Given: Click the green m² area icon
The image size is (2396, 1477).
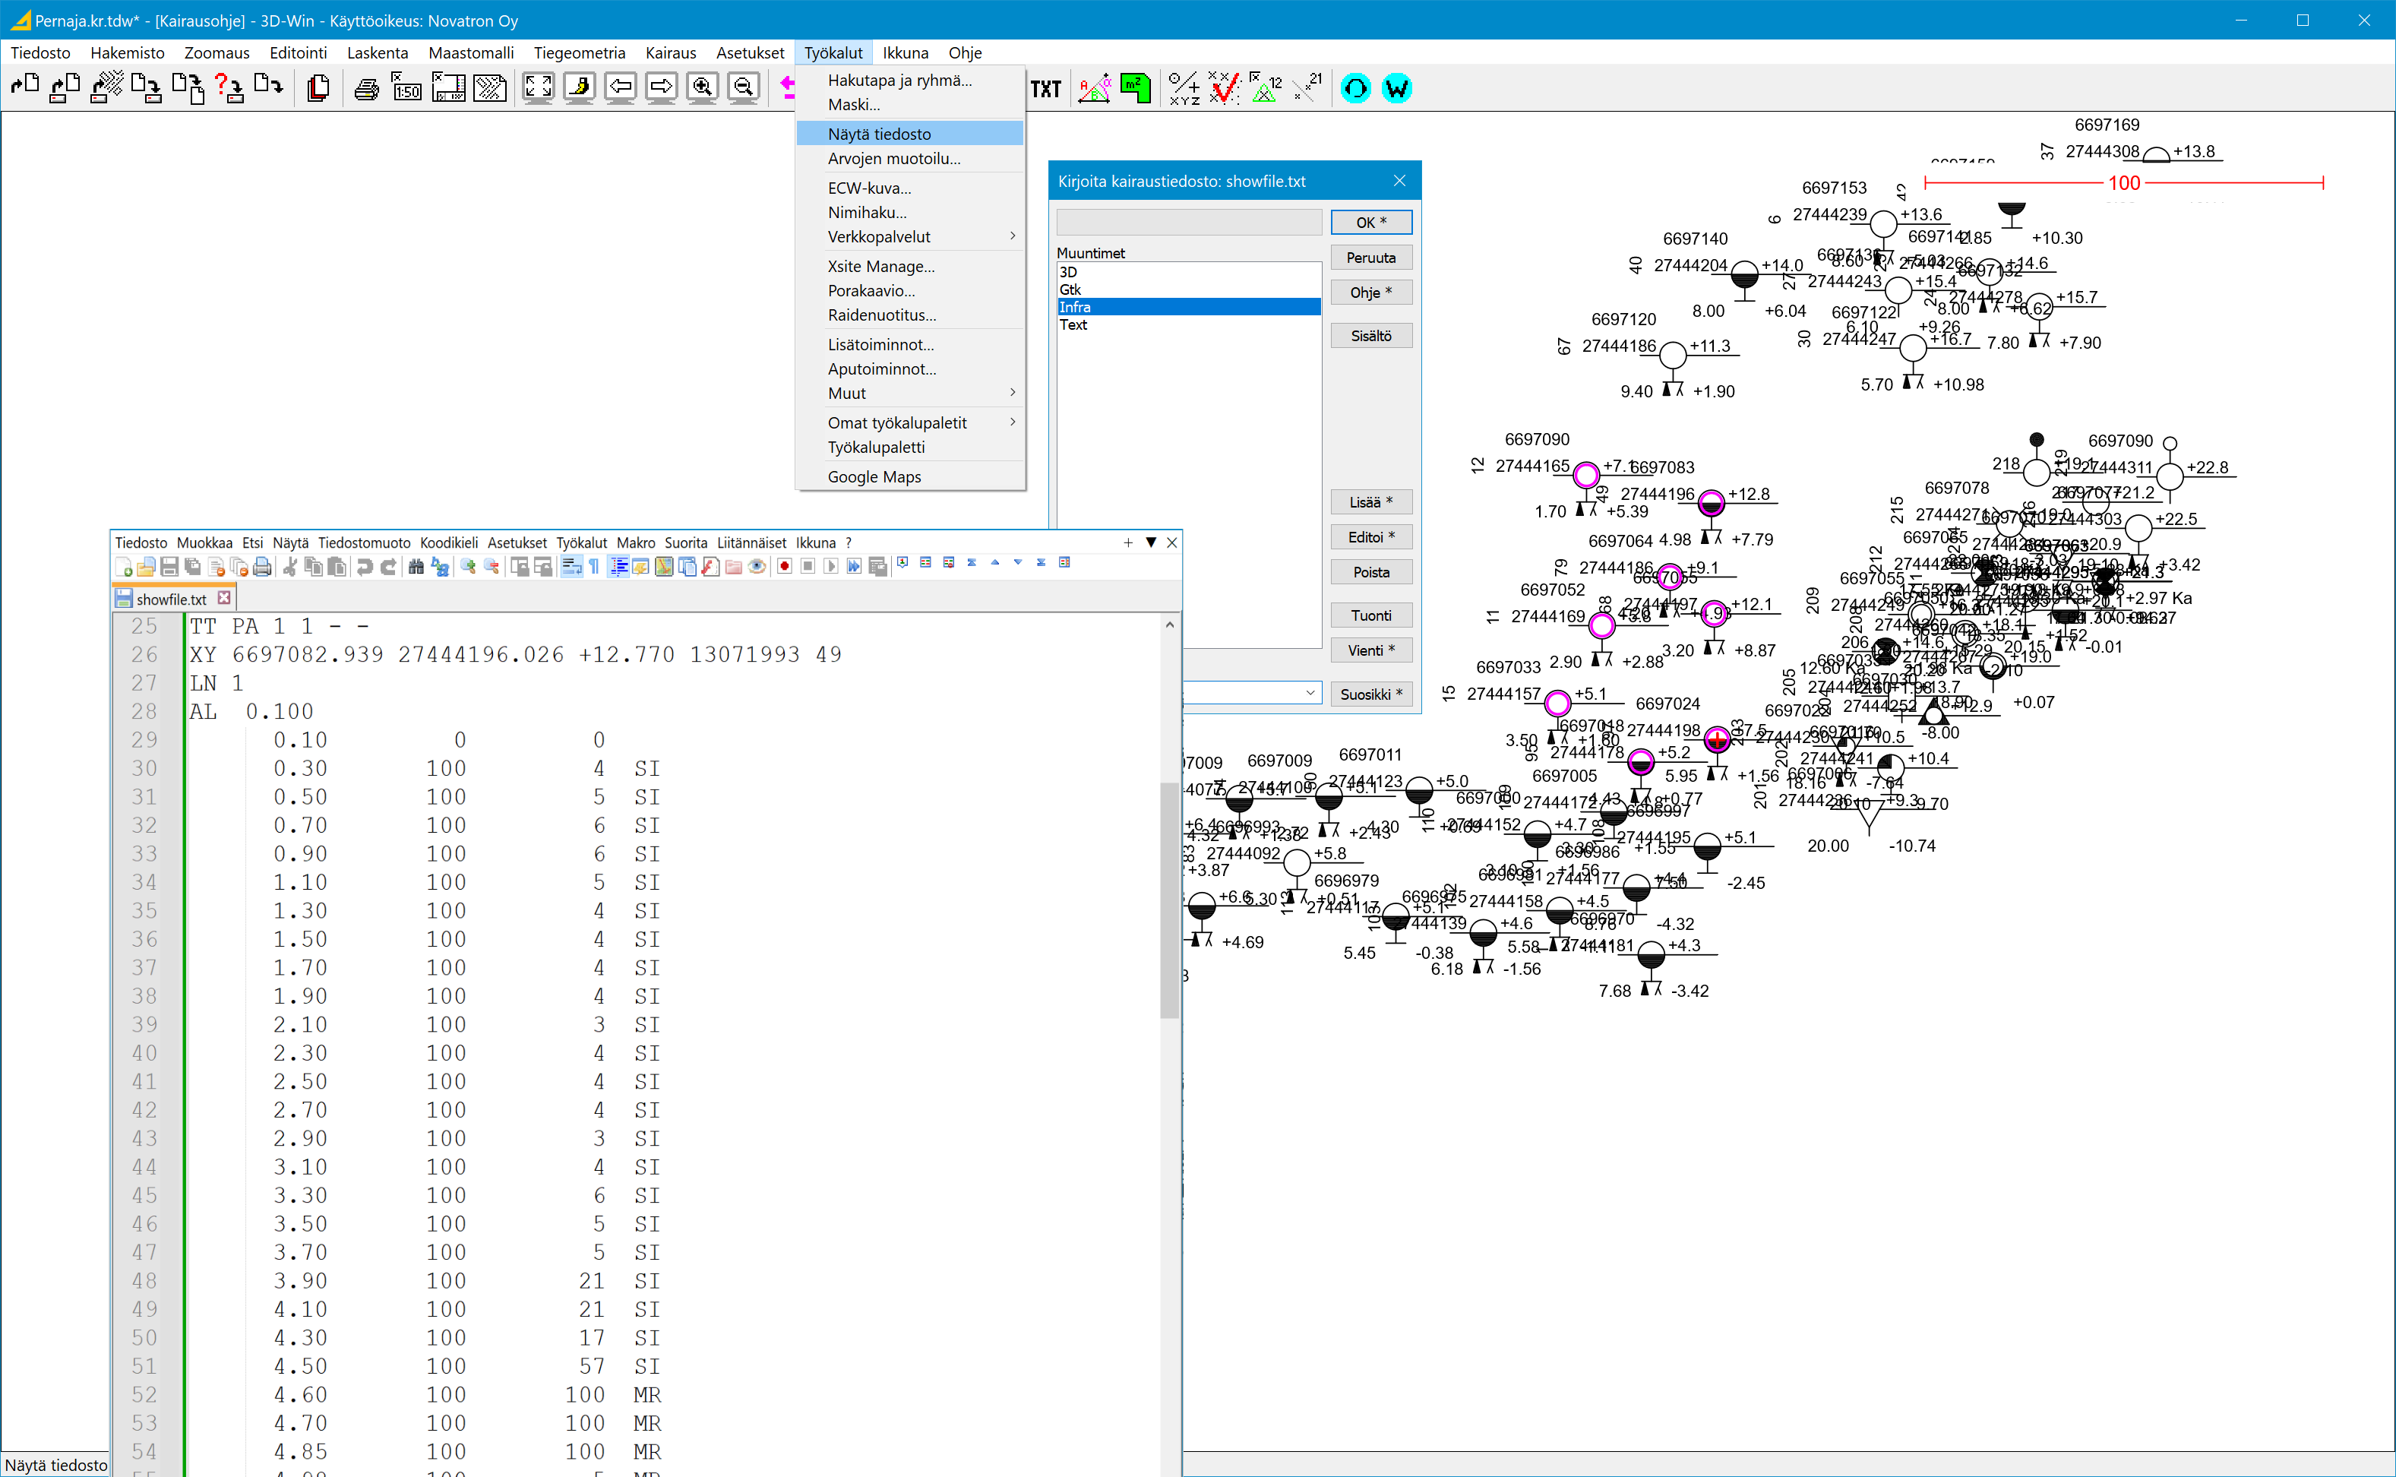Looking at the screenshot, I should click(x=1134, y=89).
